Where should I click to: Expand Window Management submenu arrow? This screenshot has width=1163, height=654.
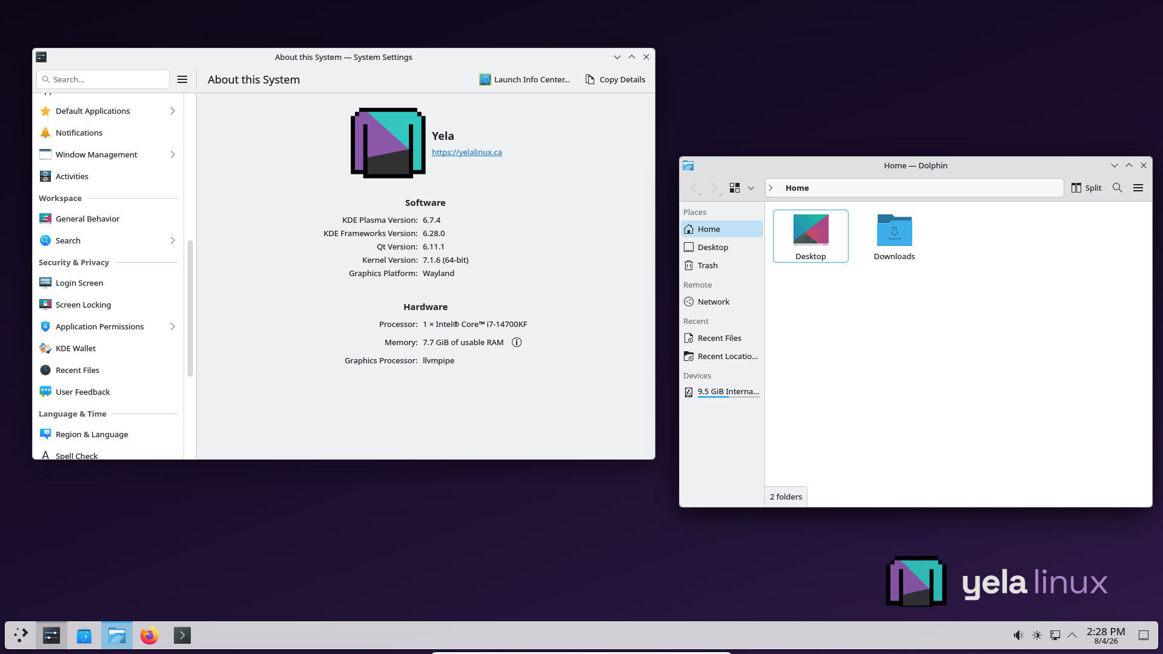point(173,154)
